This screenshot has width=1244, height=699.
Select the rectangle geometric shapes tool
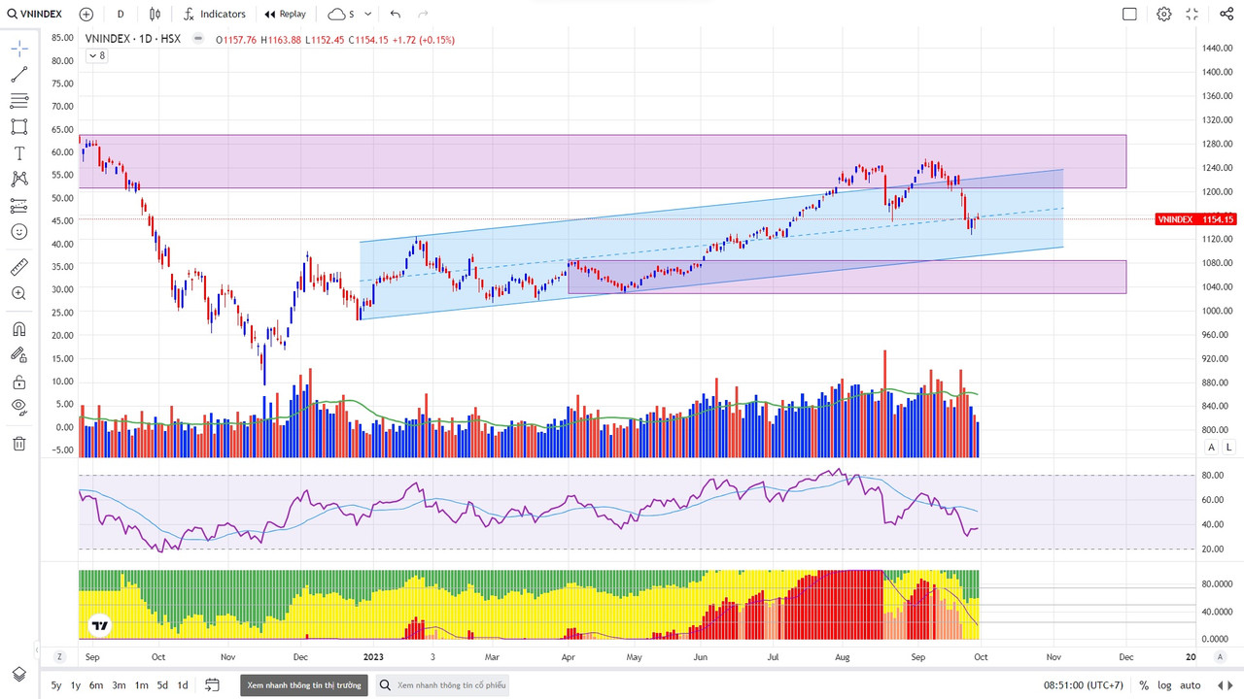pos(19,127)
